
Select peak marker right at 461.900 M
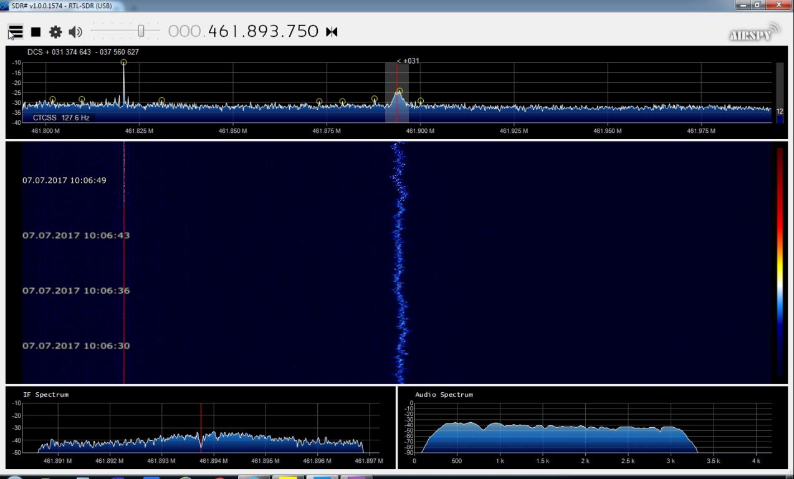[420, 101]
